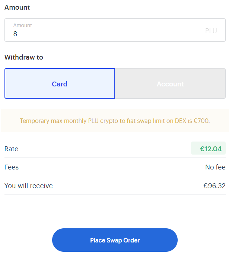Click the small grey Amount label inside the field
The width and height of the screenshot is (235, 257).
23,25
